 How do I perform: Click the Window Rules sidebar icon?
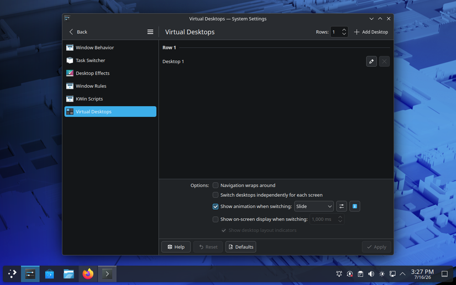tap(70, 86)
